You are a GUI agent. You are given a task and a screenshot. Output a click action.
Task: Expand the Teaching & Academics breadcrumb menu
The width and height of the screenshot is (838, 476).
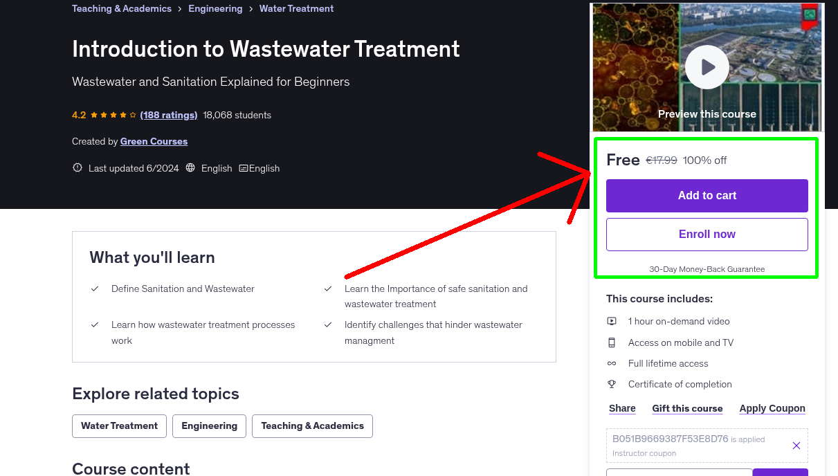tap(122, 8)
